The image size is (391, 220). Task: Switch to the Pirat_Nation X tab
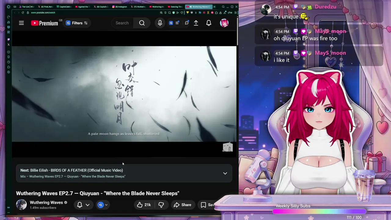pos(45,7)
